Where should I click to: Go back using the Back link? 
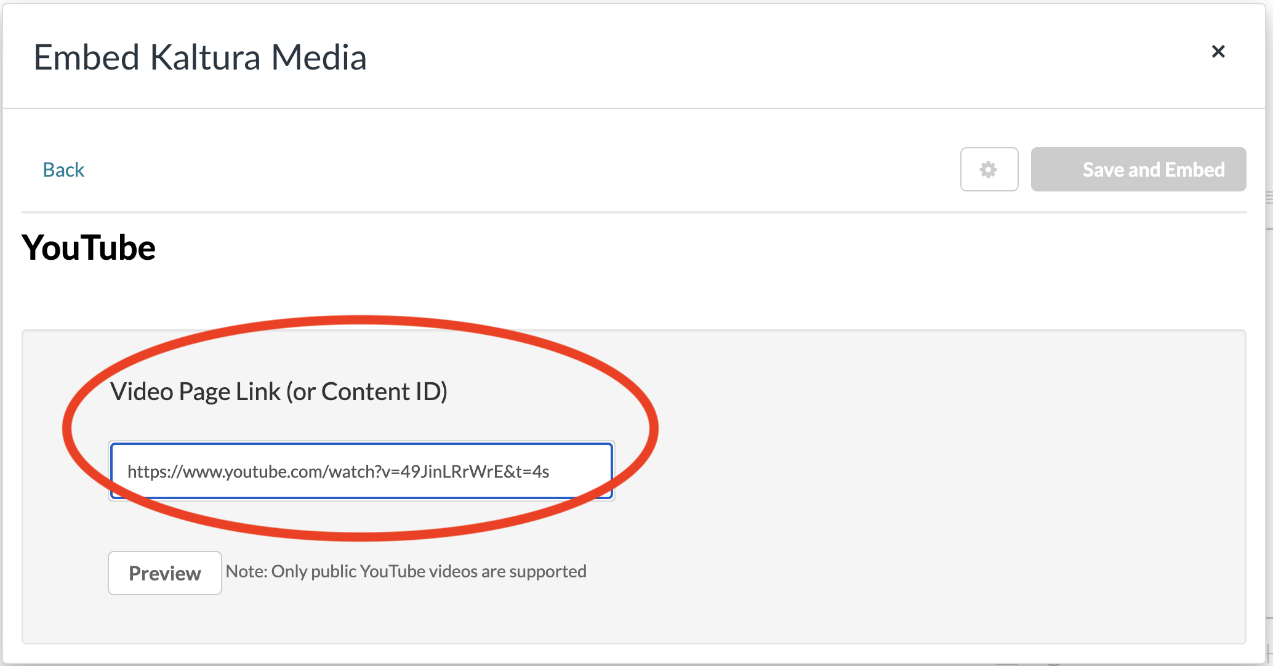(x=63, y=169)
